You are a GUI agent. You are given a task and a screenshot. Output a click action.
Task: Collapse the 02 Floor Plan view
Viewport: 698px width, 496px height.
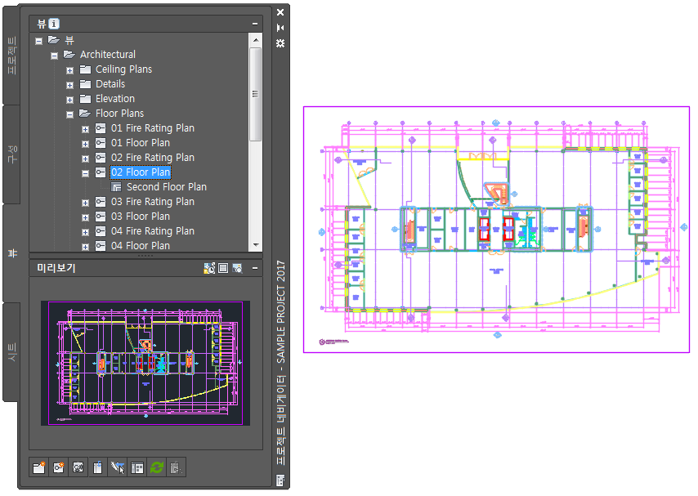[86, 173]
